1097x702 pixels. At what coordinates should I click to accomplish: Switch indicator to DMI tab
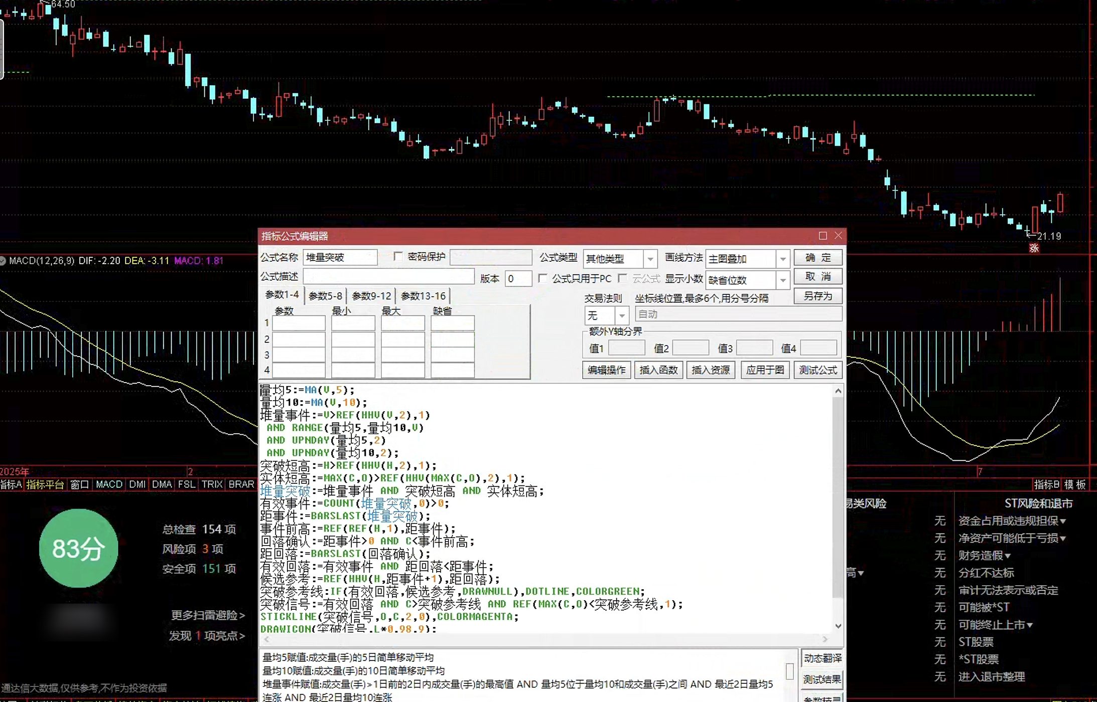137,484
